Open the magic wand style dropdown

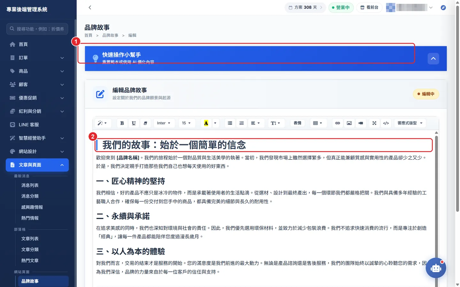pyautogui.click(x=102, y=123)
